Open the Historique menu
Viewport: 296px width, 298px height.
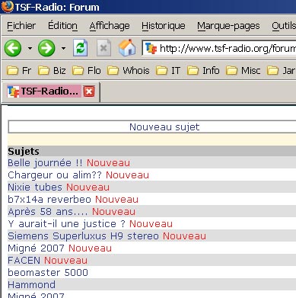pyautogui.click(x=164, y=26)
